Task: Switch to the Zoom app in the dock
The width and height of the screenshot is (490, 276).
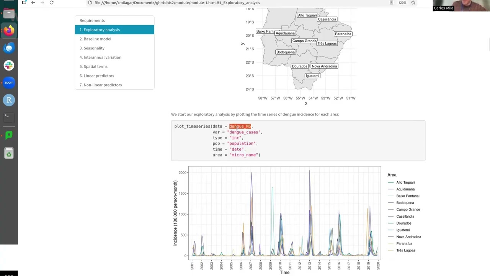Action: [9, 82]
